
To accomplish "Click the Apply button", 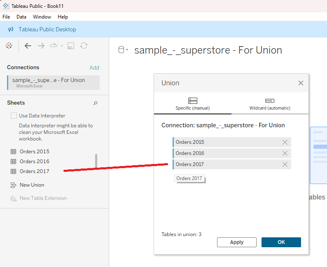I will [x=237, y=242].
